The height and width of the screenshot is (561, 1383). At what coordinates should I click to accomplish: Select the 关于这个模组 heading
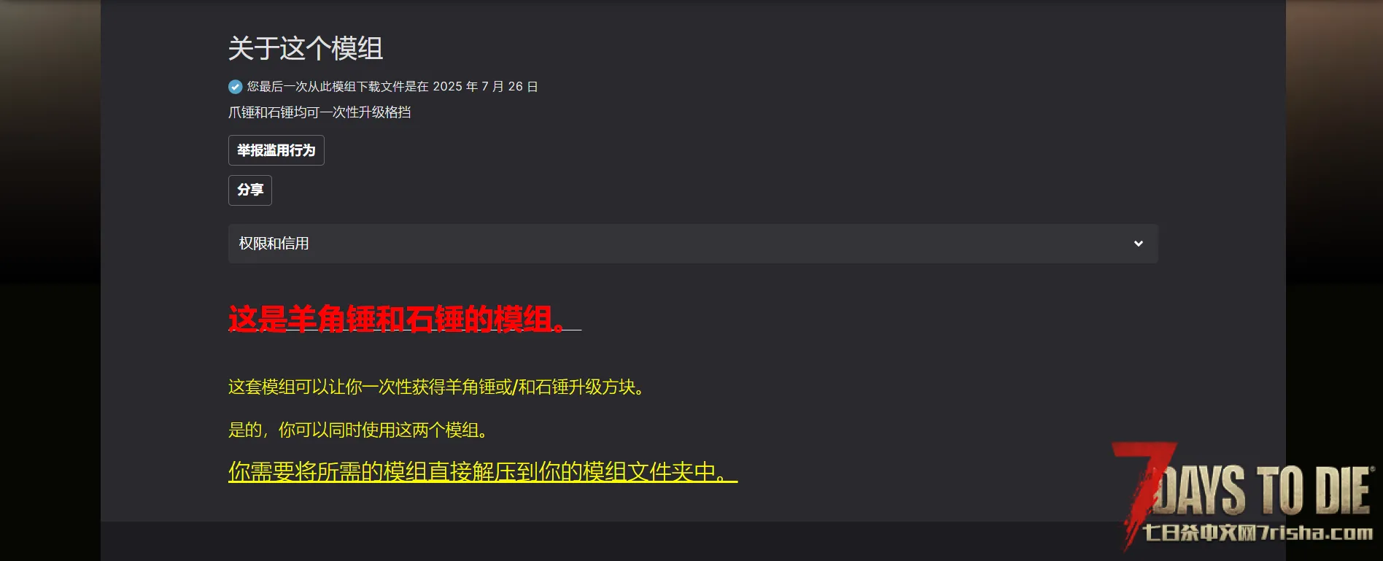(x=306, y=49)
